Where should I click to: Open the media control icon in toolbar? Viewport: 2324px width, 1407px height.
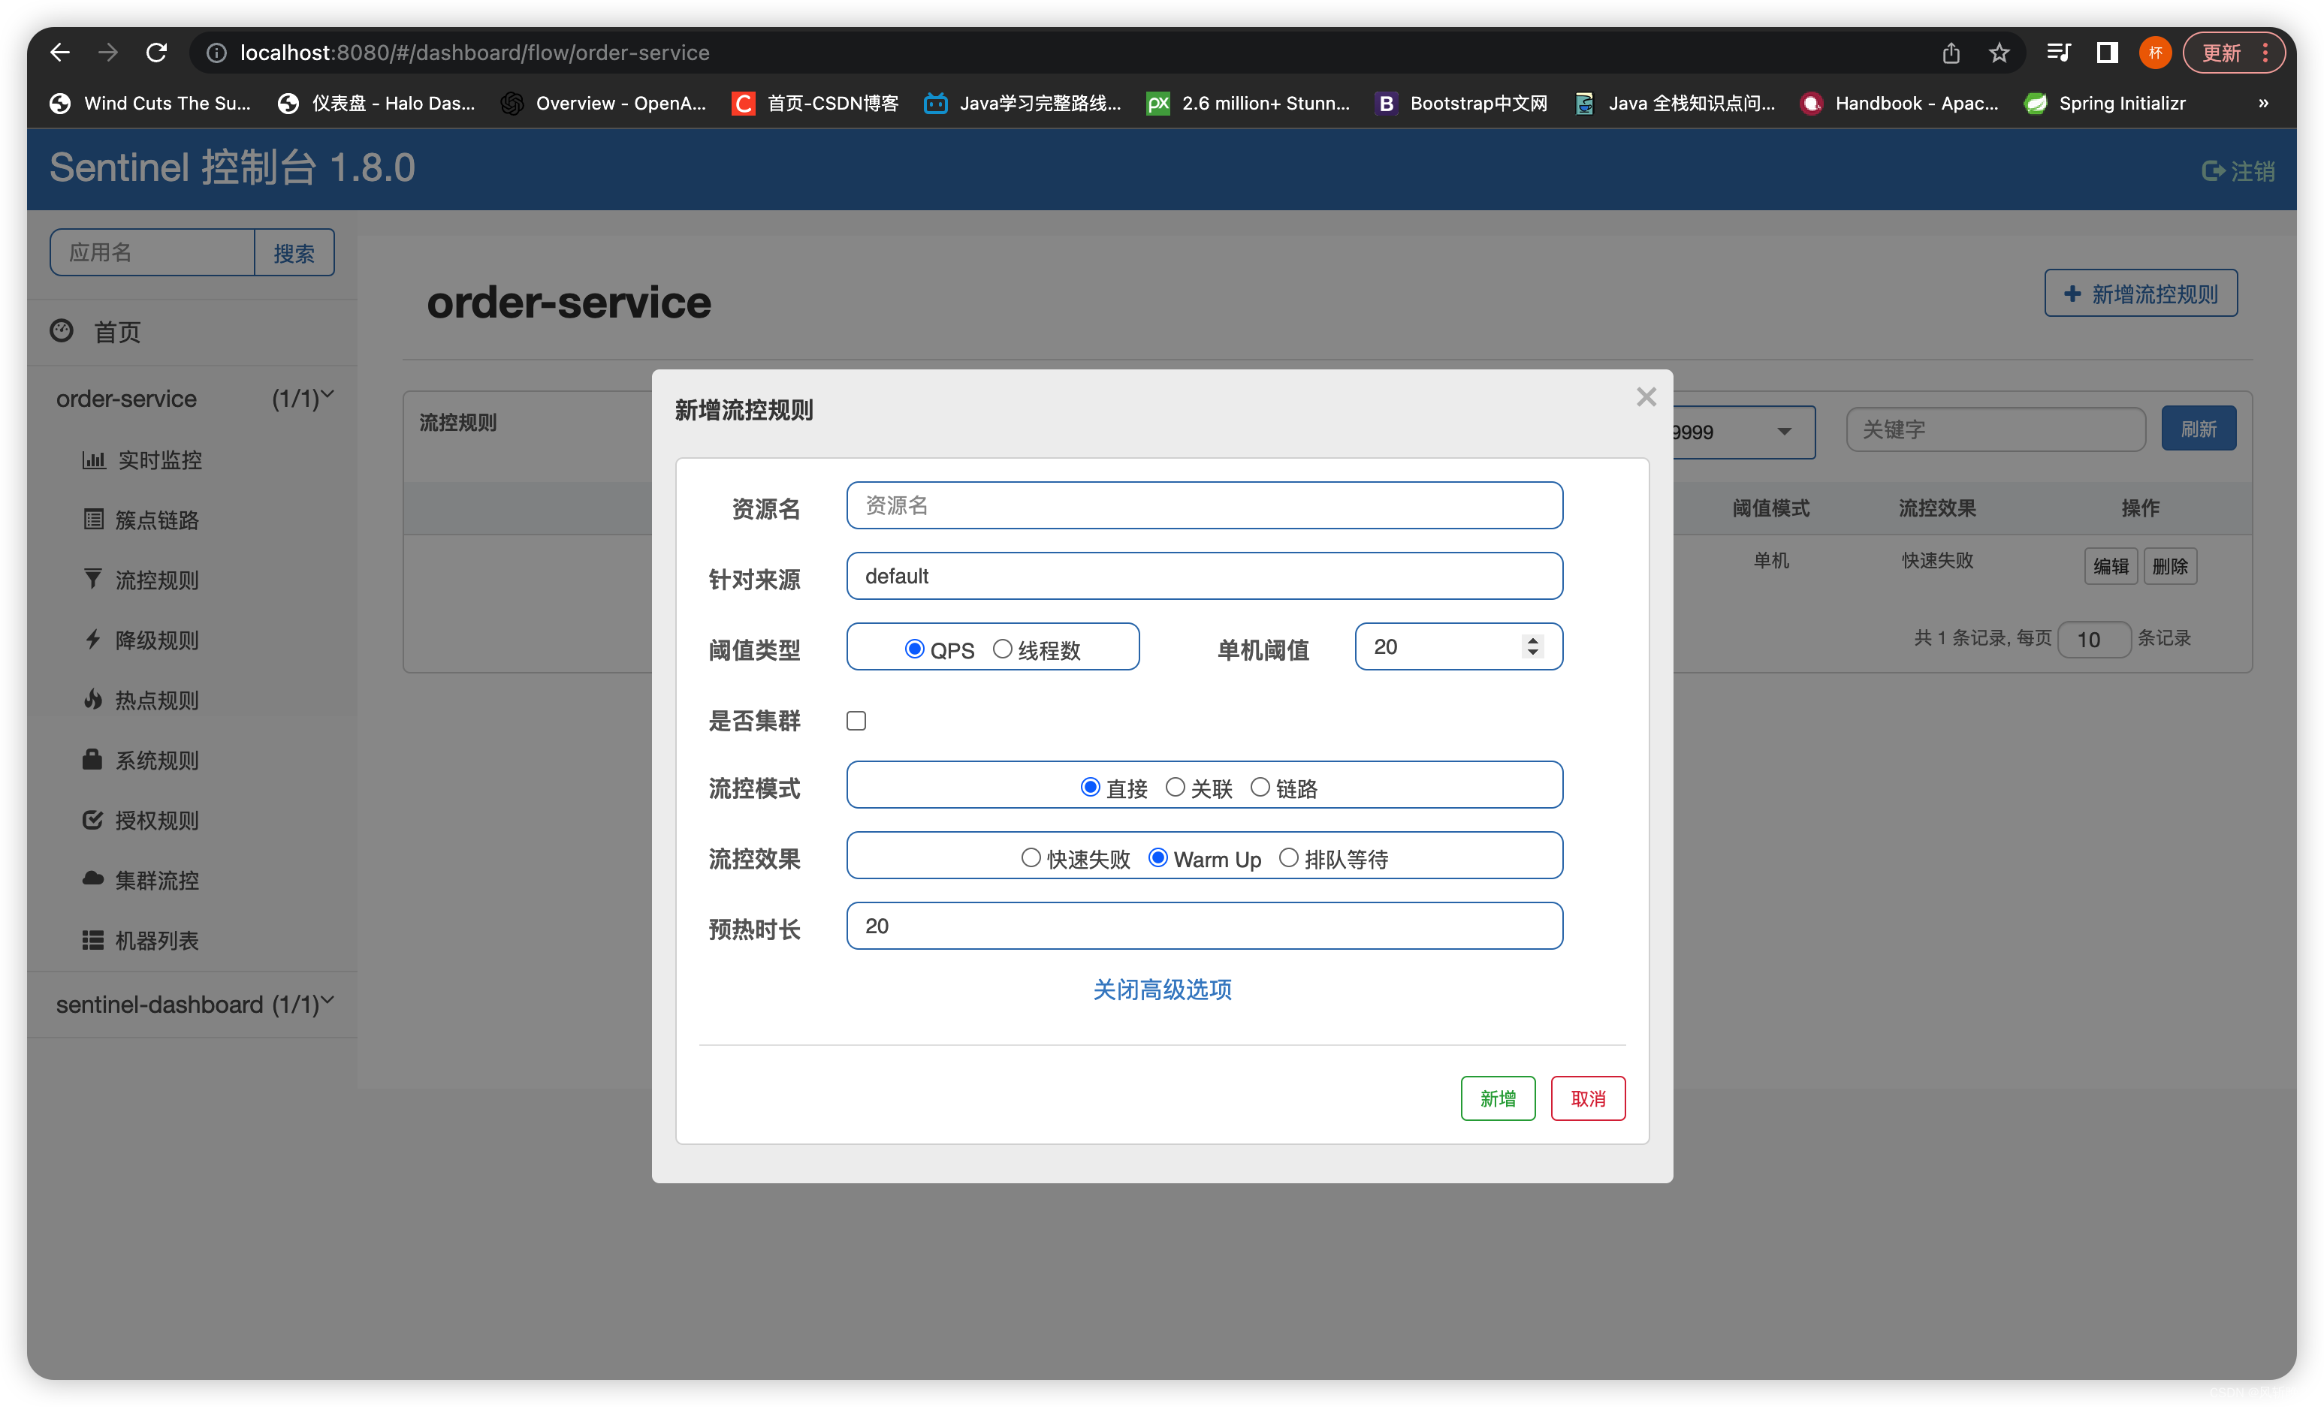2058,53
